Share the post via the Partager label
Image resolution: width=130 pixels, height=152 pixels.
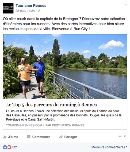coord(71,137)
